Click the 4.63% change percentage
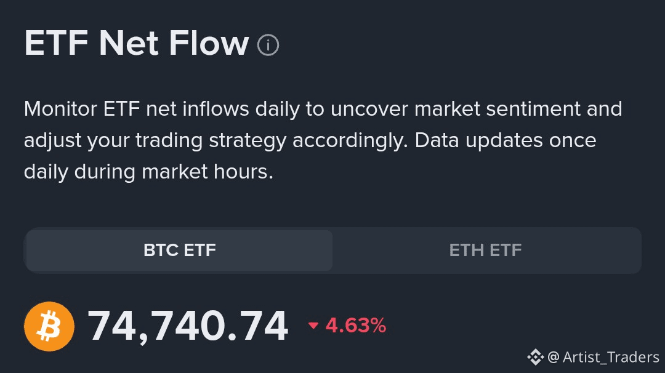 [x=356, y=326]
